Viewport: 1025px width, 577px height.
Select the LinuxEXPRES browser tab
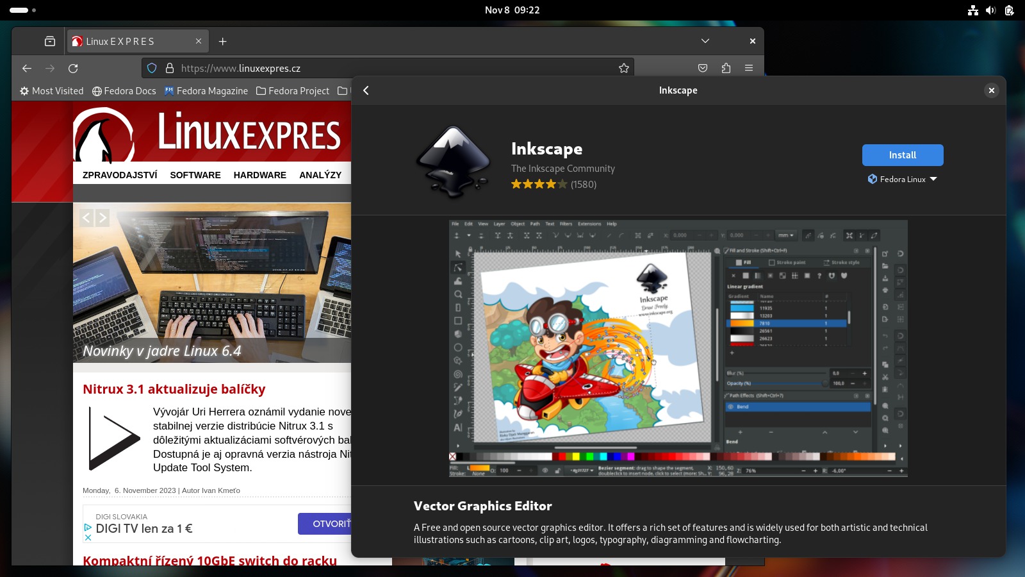coord(137,41)
